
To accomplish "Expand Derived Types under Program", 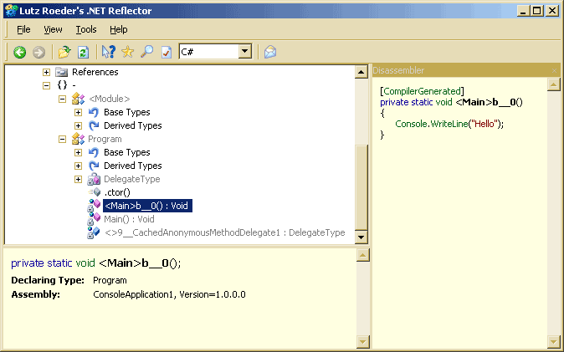I will coord(78,166).
